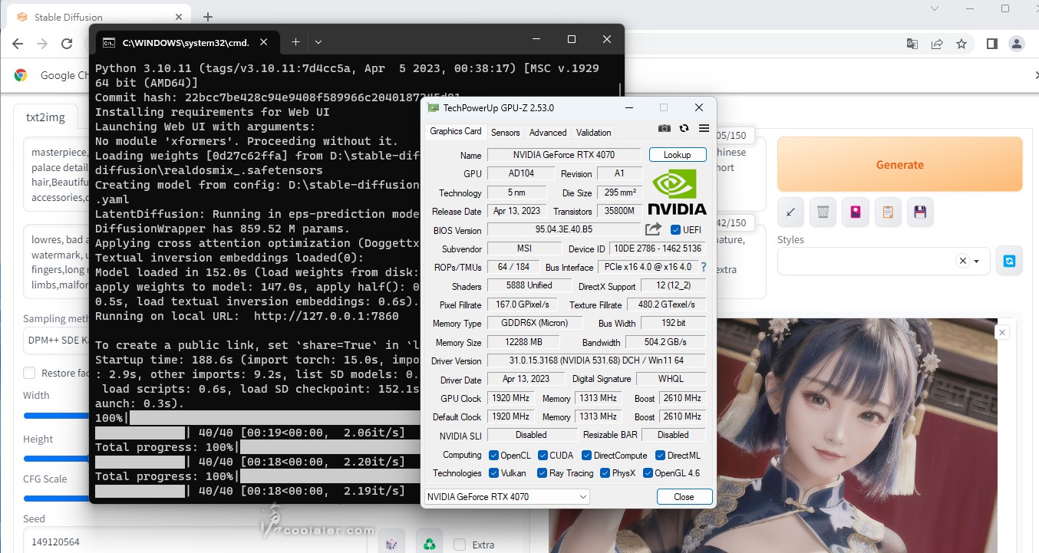This screenshot has width=1039, height=553.
Task: Open new cmd tab with plus
Action: 295,41
